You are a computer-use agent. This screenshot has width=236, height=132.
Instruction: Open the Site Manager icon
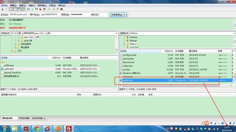tap(2, 9)
